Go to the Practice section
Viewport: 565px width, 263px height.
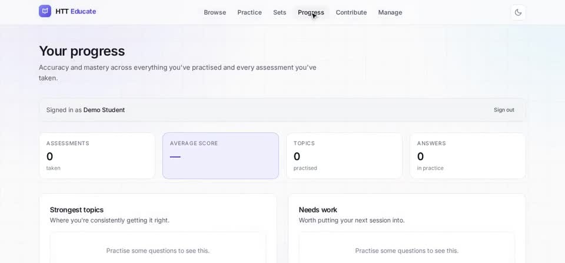(250, 12)
